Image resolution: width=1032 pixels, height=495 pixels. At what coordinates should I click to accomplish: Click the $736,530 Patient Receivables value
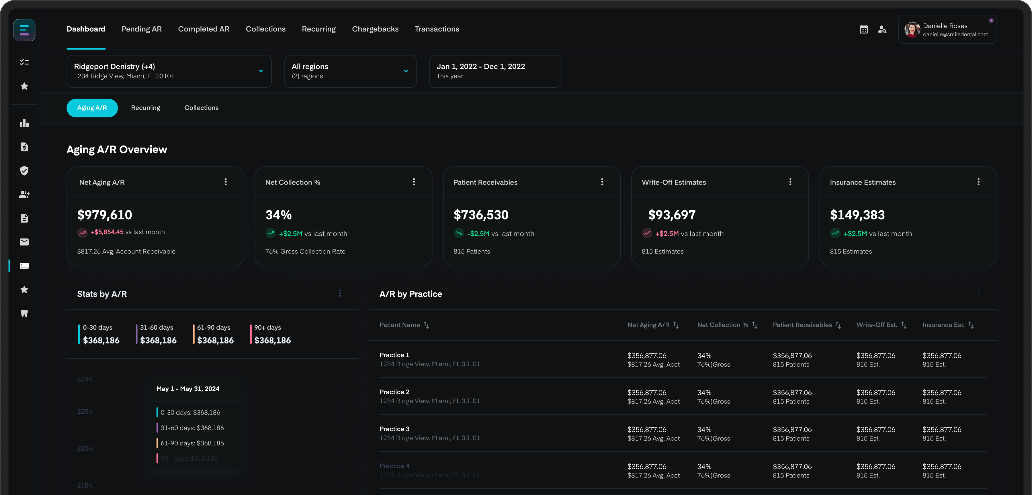pos(481,215)
